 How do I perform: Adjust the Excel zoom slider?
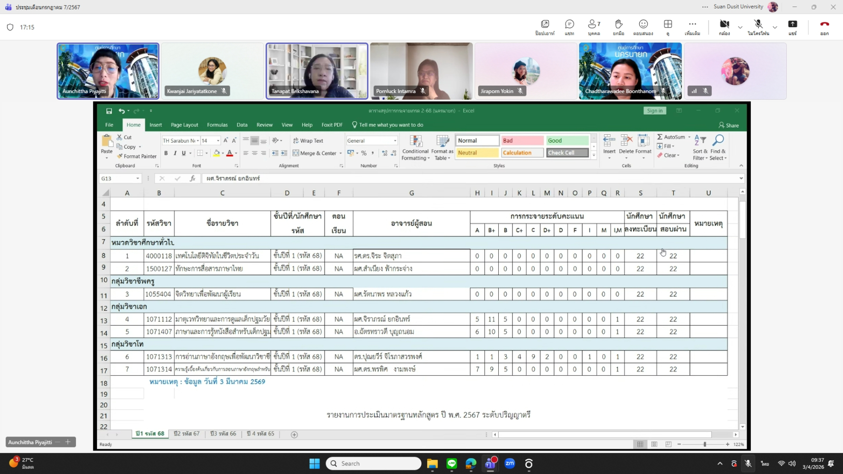tap(704, 444)
